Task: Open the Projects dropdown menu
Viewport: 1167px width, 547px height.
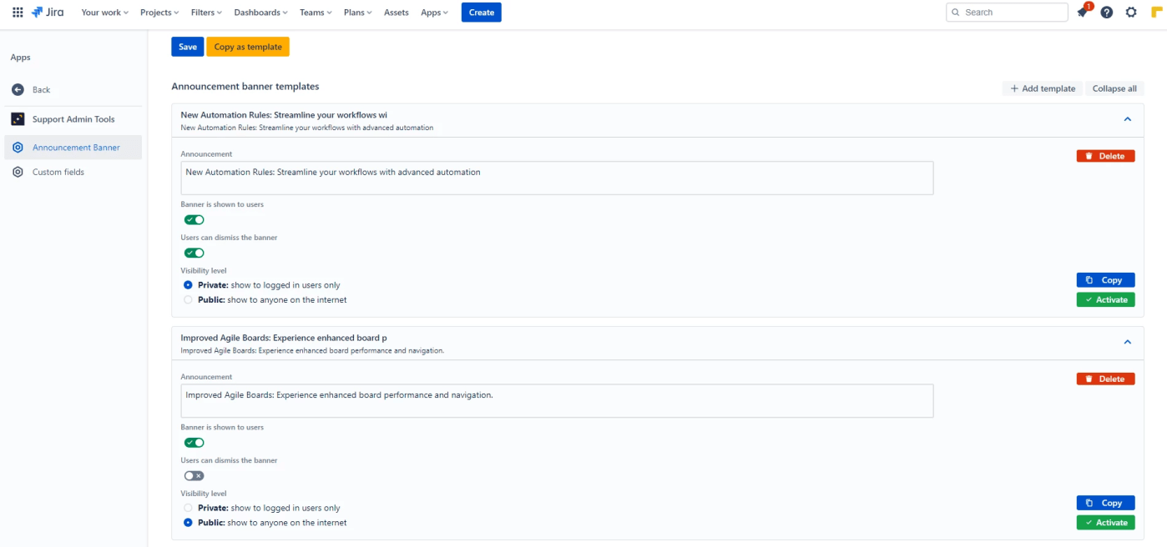Action: tap(159, 13)
